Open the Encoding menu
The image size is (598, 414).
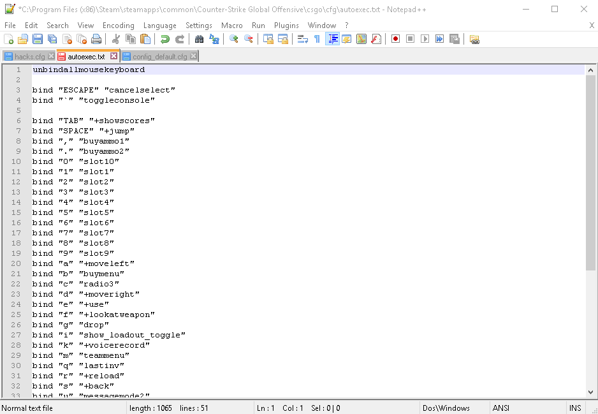[x=118, y=25]
